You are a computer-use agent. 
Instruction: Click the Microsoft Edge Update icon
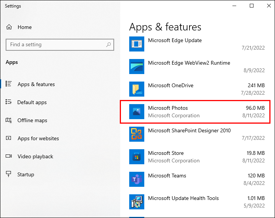click(x=137, y=44)
